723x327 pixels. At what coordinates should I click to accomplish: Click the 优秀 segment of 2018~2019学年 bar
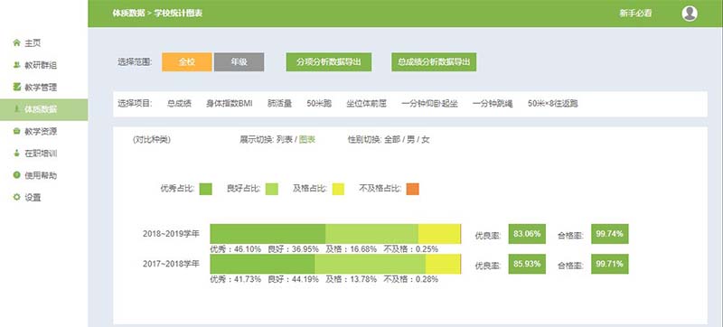coord(268,234)
